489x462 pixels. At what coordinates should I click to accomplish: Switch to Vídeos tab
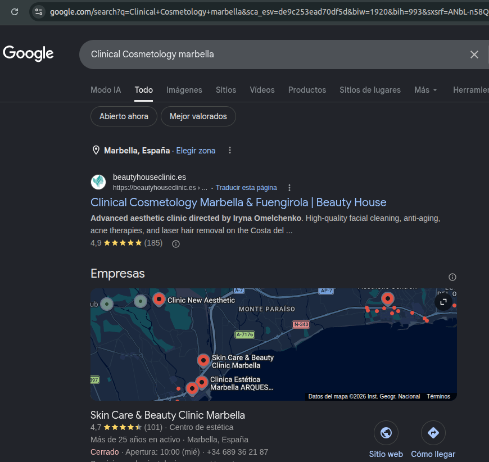point(262,90)
